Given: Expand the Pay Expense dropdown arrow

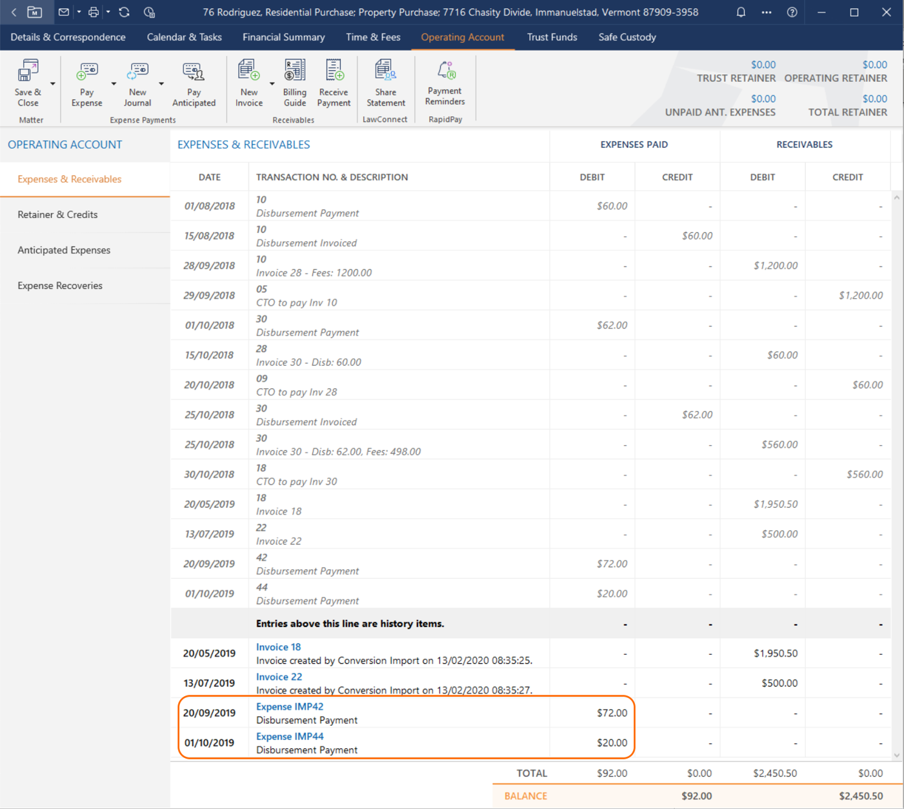Looking at the screenshot, I should click(x=114, y=84).
